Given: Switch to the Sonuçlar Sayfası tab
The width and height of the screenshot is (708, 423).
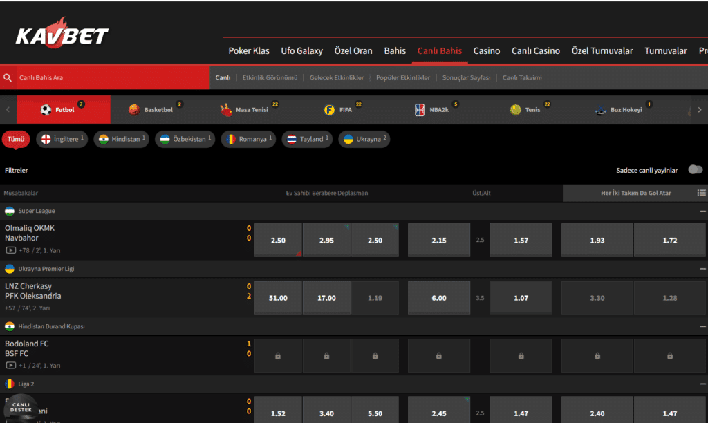Looking at the screenshot, I should point(466,78).
